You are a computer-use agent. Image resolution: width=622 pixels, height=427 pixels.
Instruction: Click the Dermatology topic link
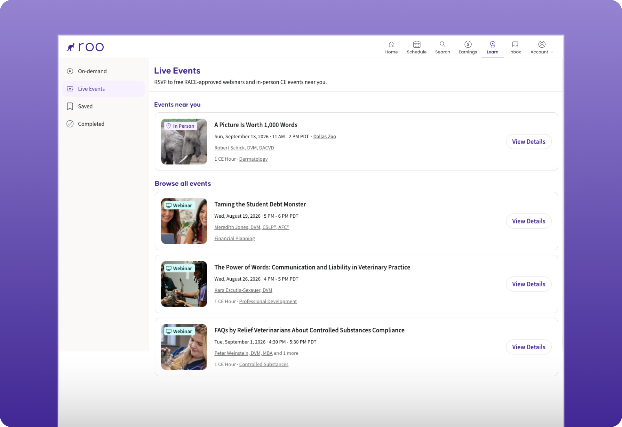click(253, 159)
